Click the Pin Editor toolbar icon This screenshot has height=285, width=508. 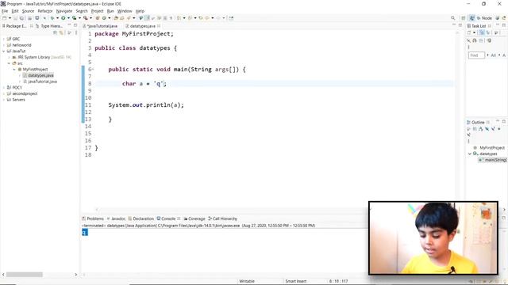(231, 18)
